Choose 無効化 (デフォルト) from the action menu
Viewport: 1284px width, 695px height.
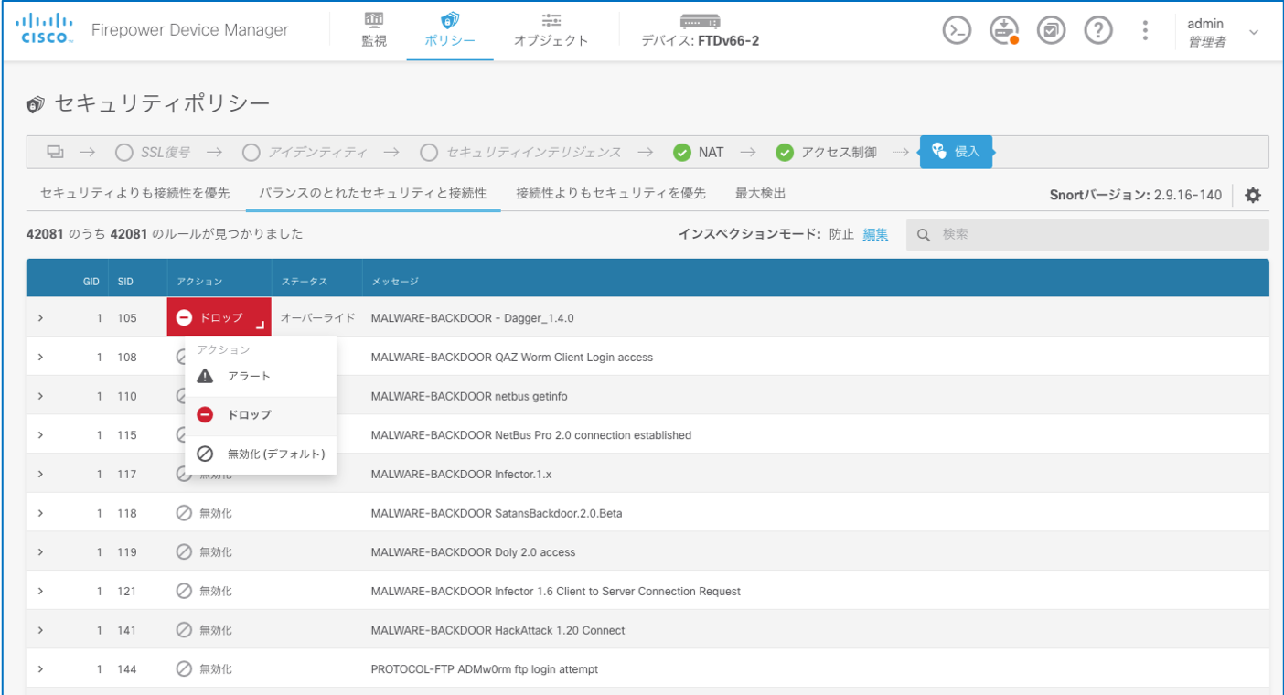(275, 454)
